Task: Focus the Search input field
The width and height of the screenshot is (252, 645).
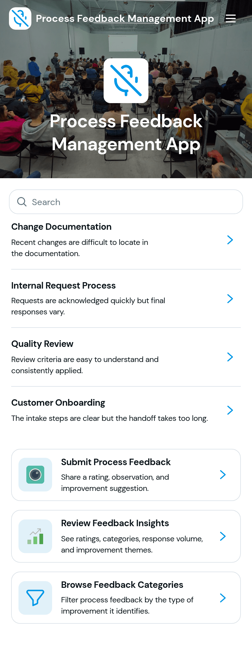Action: 126,202
